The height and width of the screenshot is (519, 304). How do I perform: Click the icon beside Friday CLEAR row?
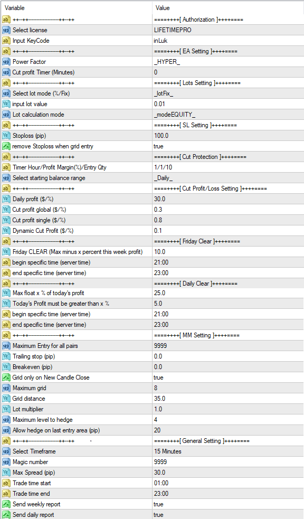click(6, 252)
